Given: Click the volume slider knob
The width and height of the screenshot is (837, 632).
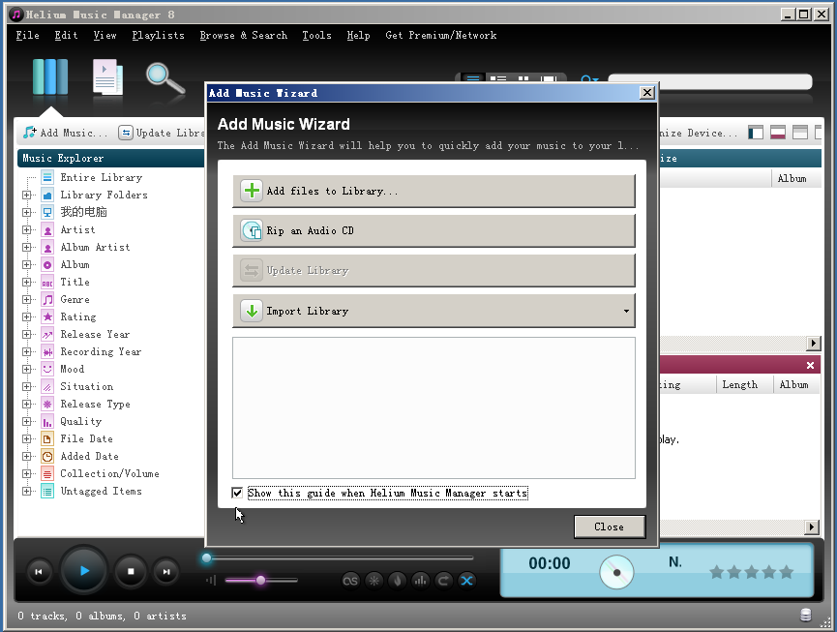Looking at the screenshot, I should (260, 581).
